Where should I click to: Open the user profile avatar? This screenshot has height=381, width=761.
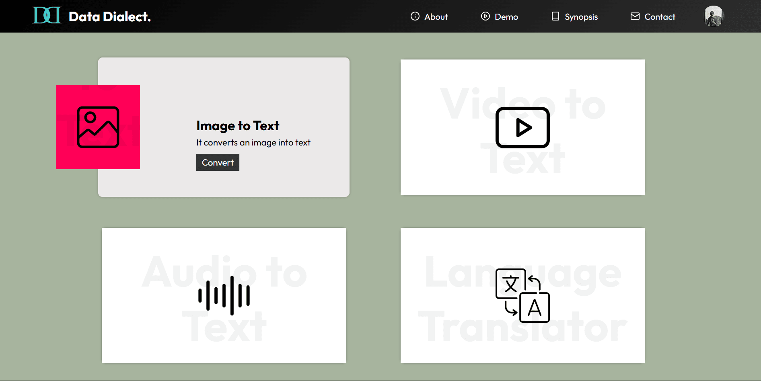[714, 16]
